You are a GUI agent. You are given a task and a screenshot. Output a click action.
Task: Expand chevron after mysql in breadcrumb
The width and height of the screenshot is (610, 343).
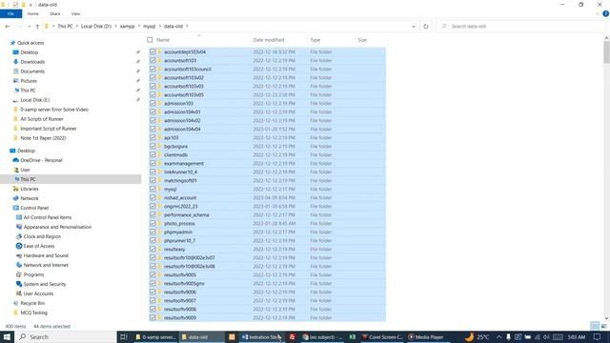(x=159, y=27)
